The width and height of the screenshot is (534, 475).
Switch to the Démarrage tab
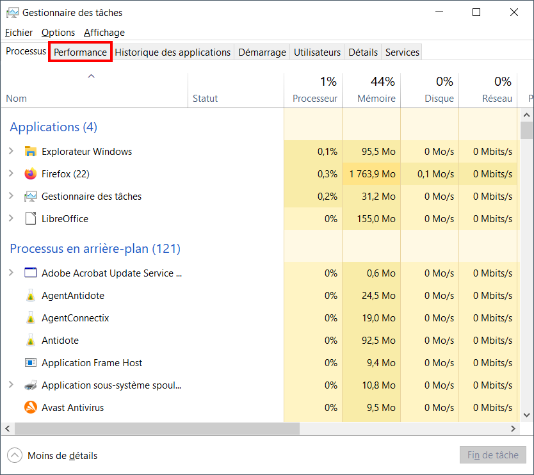(262, 52)
